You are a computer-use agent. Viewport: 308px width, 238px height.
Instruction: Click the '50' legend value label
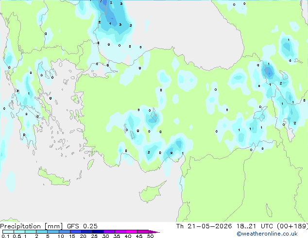tap(150, 236)
